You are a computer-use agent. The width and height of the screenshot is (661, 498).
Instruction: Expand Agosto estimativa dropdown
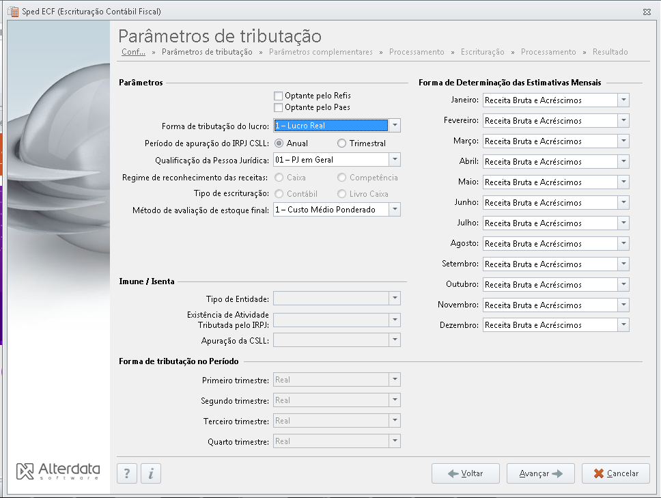coord(623,243)
